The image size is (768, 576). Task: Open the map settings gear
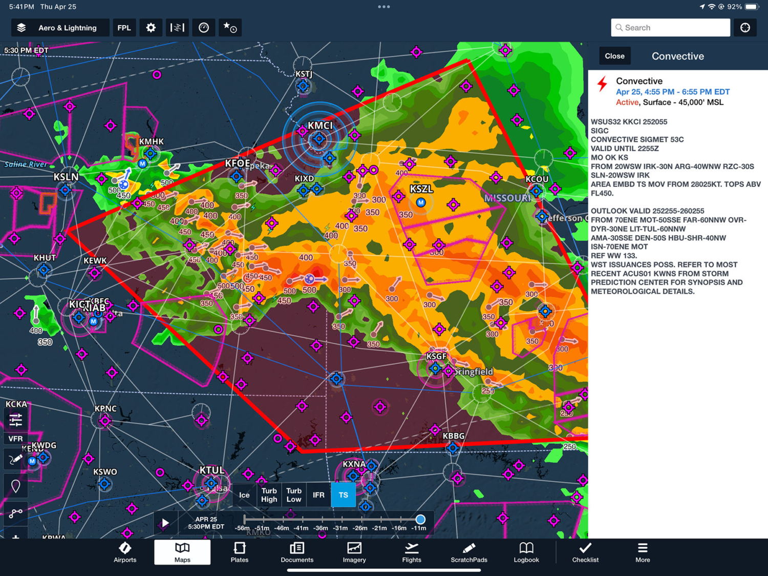151,28
